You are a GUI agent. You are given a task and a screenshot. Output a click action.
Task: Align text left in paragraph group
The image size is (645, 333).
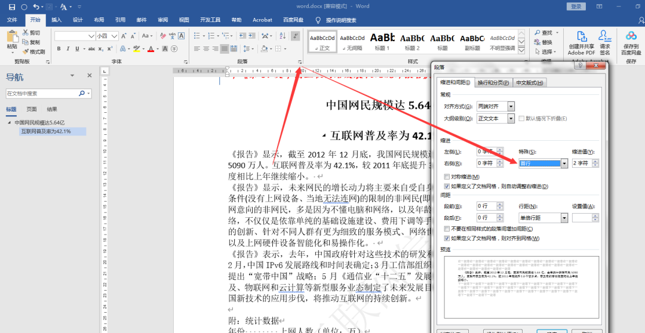pyautogui.click(x=196, y=49)
